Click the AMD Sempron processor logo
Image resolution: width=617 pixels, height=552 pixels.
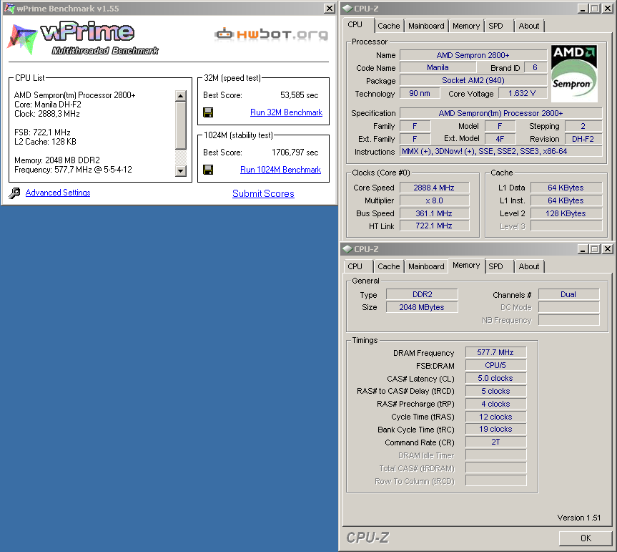(x=574, y=73)
